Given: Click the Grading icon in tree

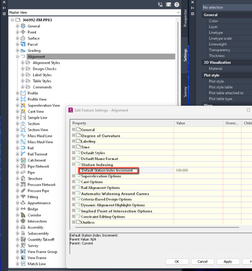Looking at the screenshot, I should pyautogui.click(x=23, y=50).
